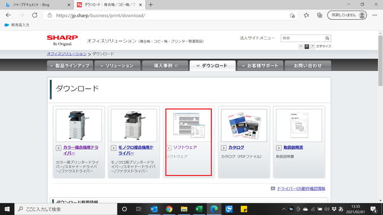Open the お問い合わせ menu item
The width and height of the screenshot is (383, 215).
pyautogui.click(x=308, y=66)
